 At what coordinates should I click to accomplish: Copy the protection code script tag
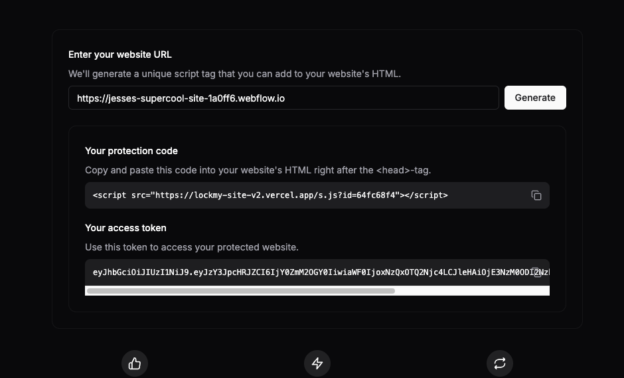coord(536,195)
